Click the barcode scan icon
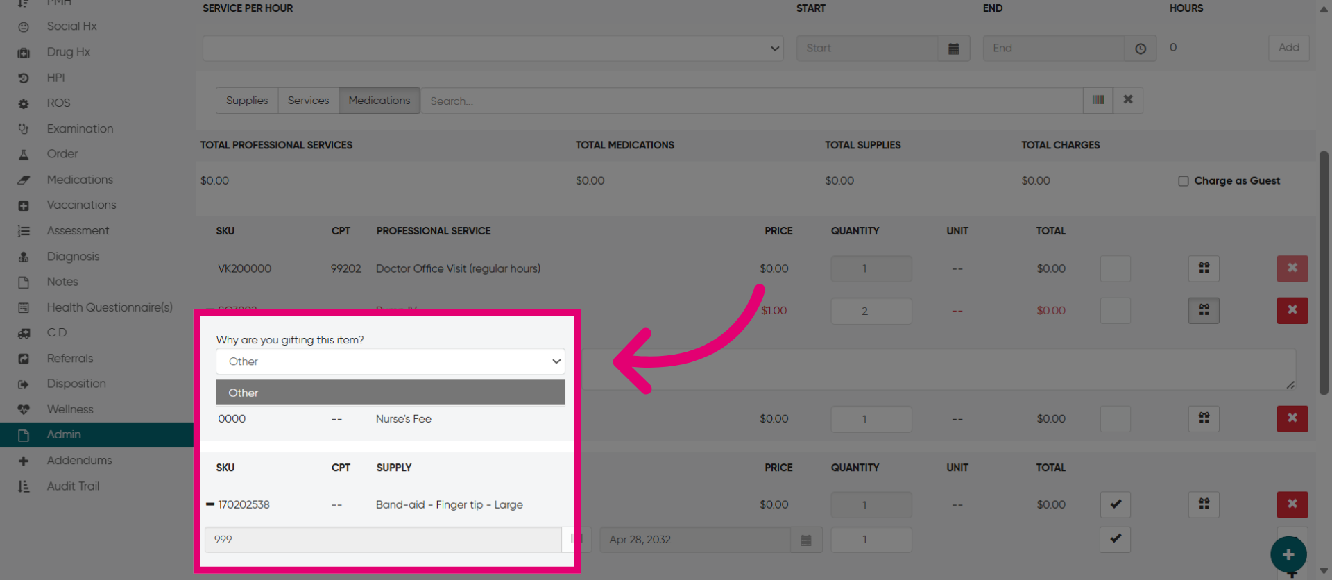The image size is (1332, 580). 1098,100
